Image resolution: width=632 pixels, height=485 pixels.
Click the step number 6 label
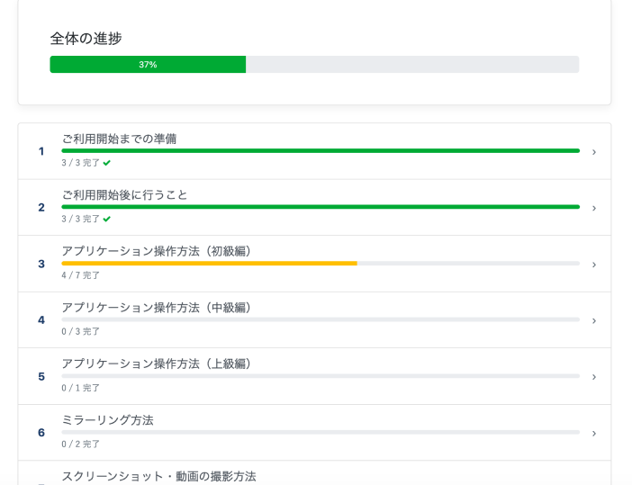pyautogui.click(x=41, y=433)
